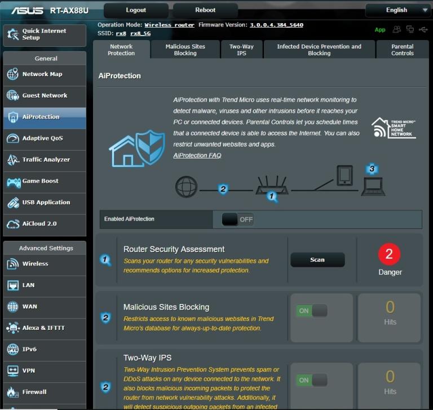The height and width of the screenshot is (410, 433).
Task: Click the firmware version 3.0.0.4.384_5640 link
Action: (x=276, y=25)
